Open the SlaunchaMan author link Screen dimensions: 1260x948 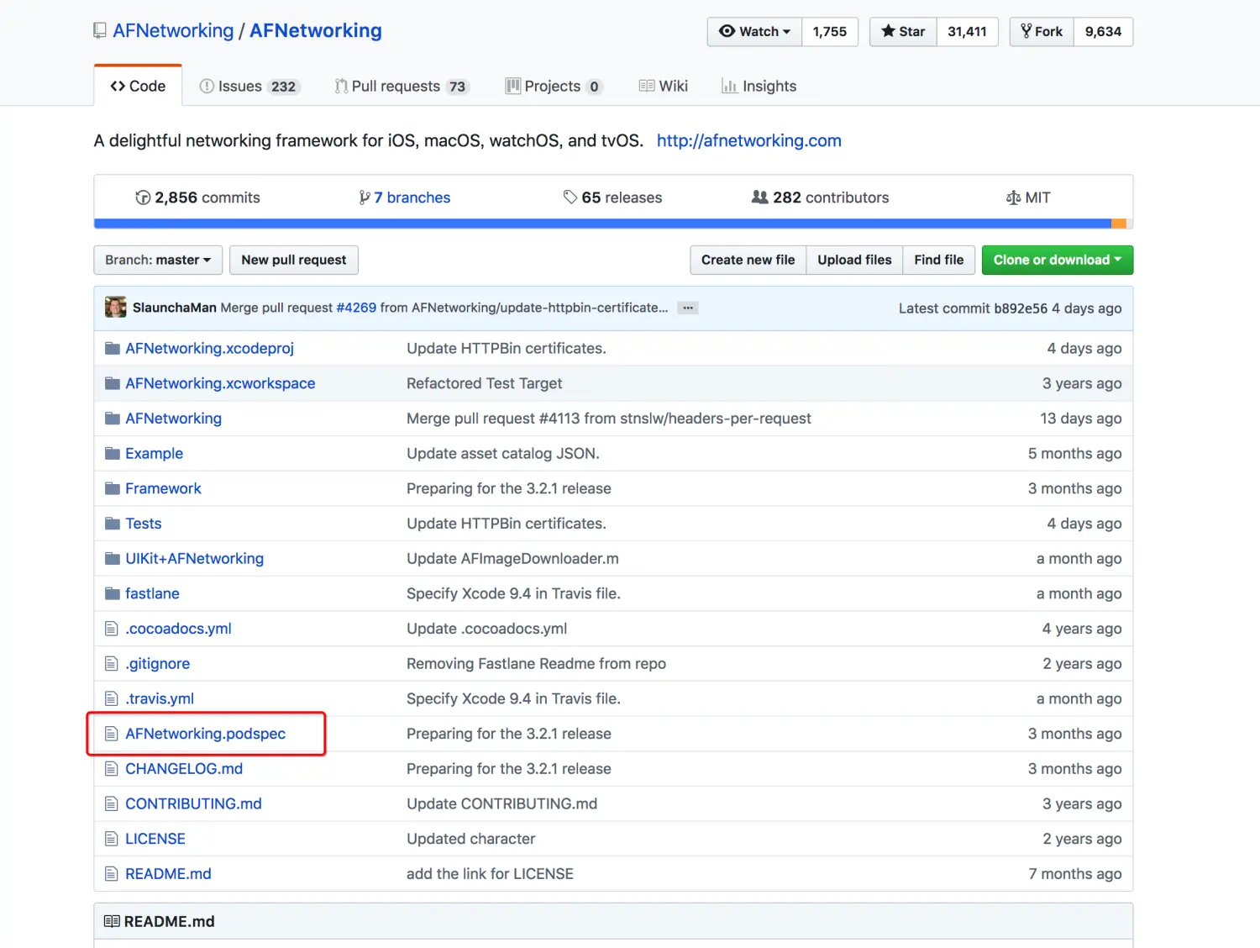click(175, 308)
